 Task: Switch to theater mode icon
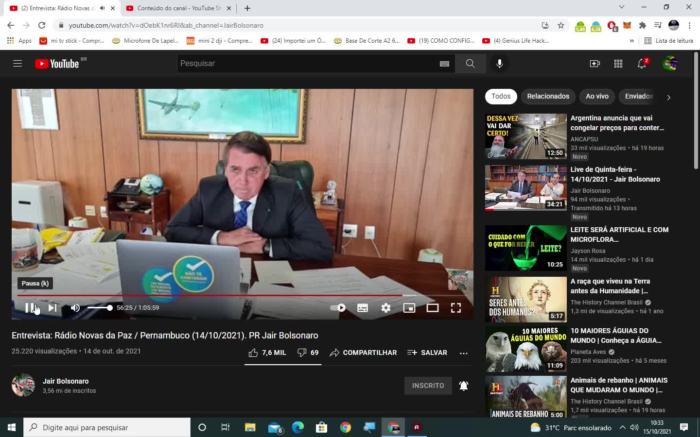pos(433,307)
